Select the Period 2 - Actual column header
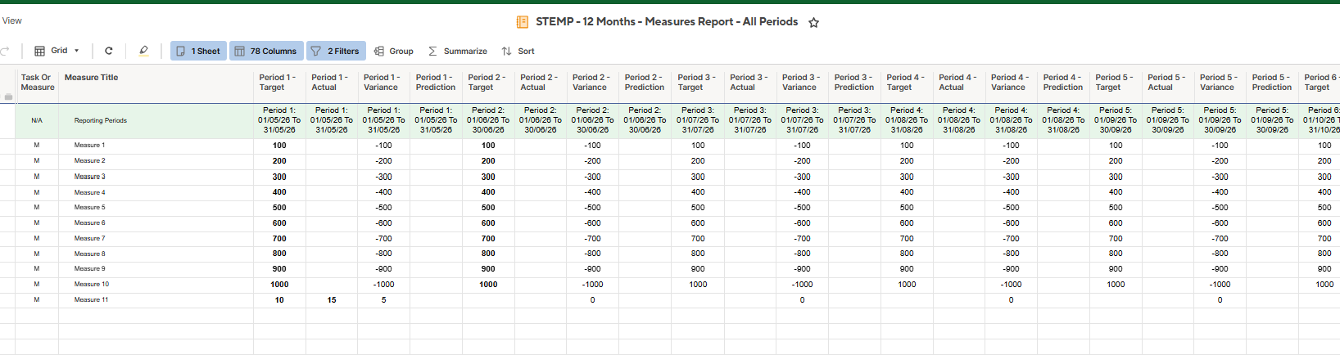1340x355 pixels. [541, 83]
